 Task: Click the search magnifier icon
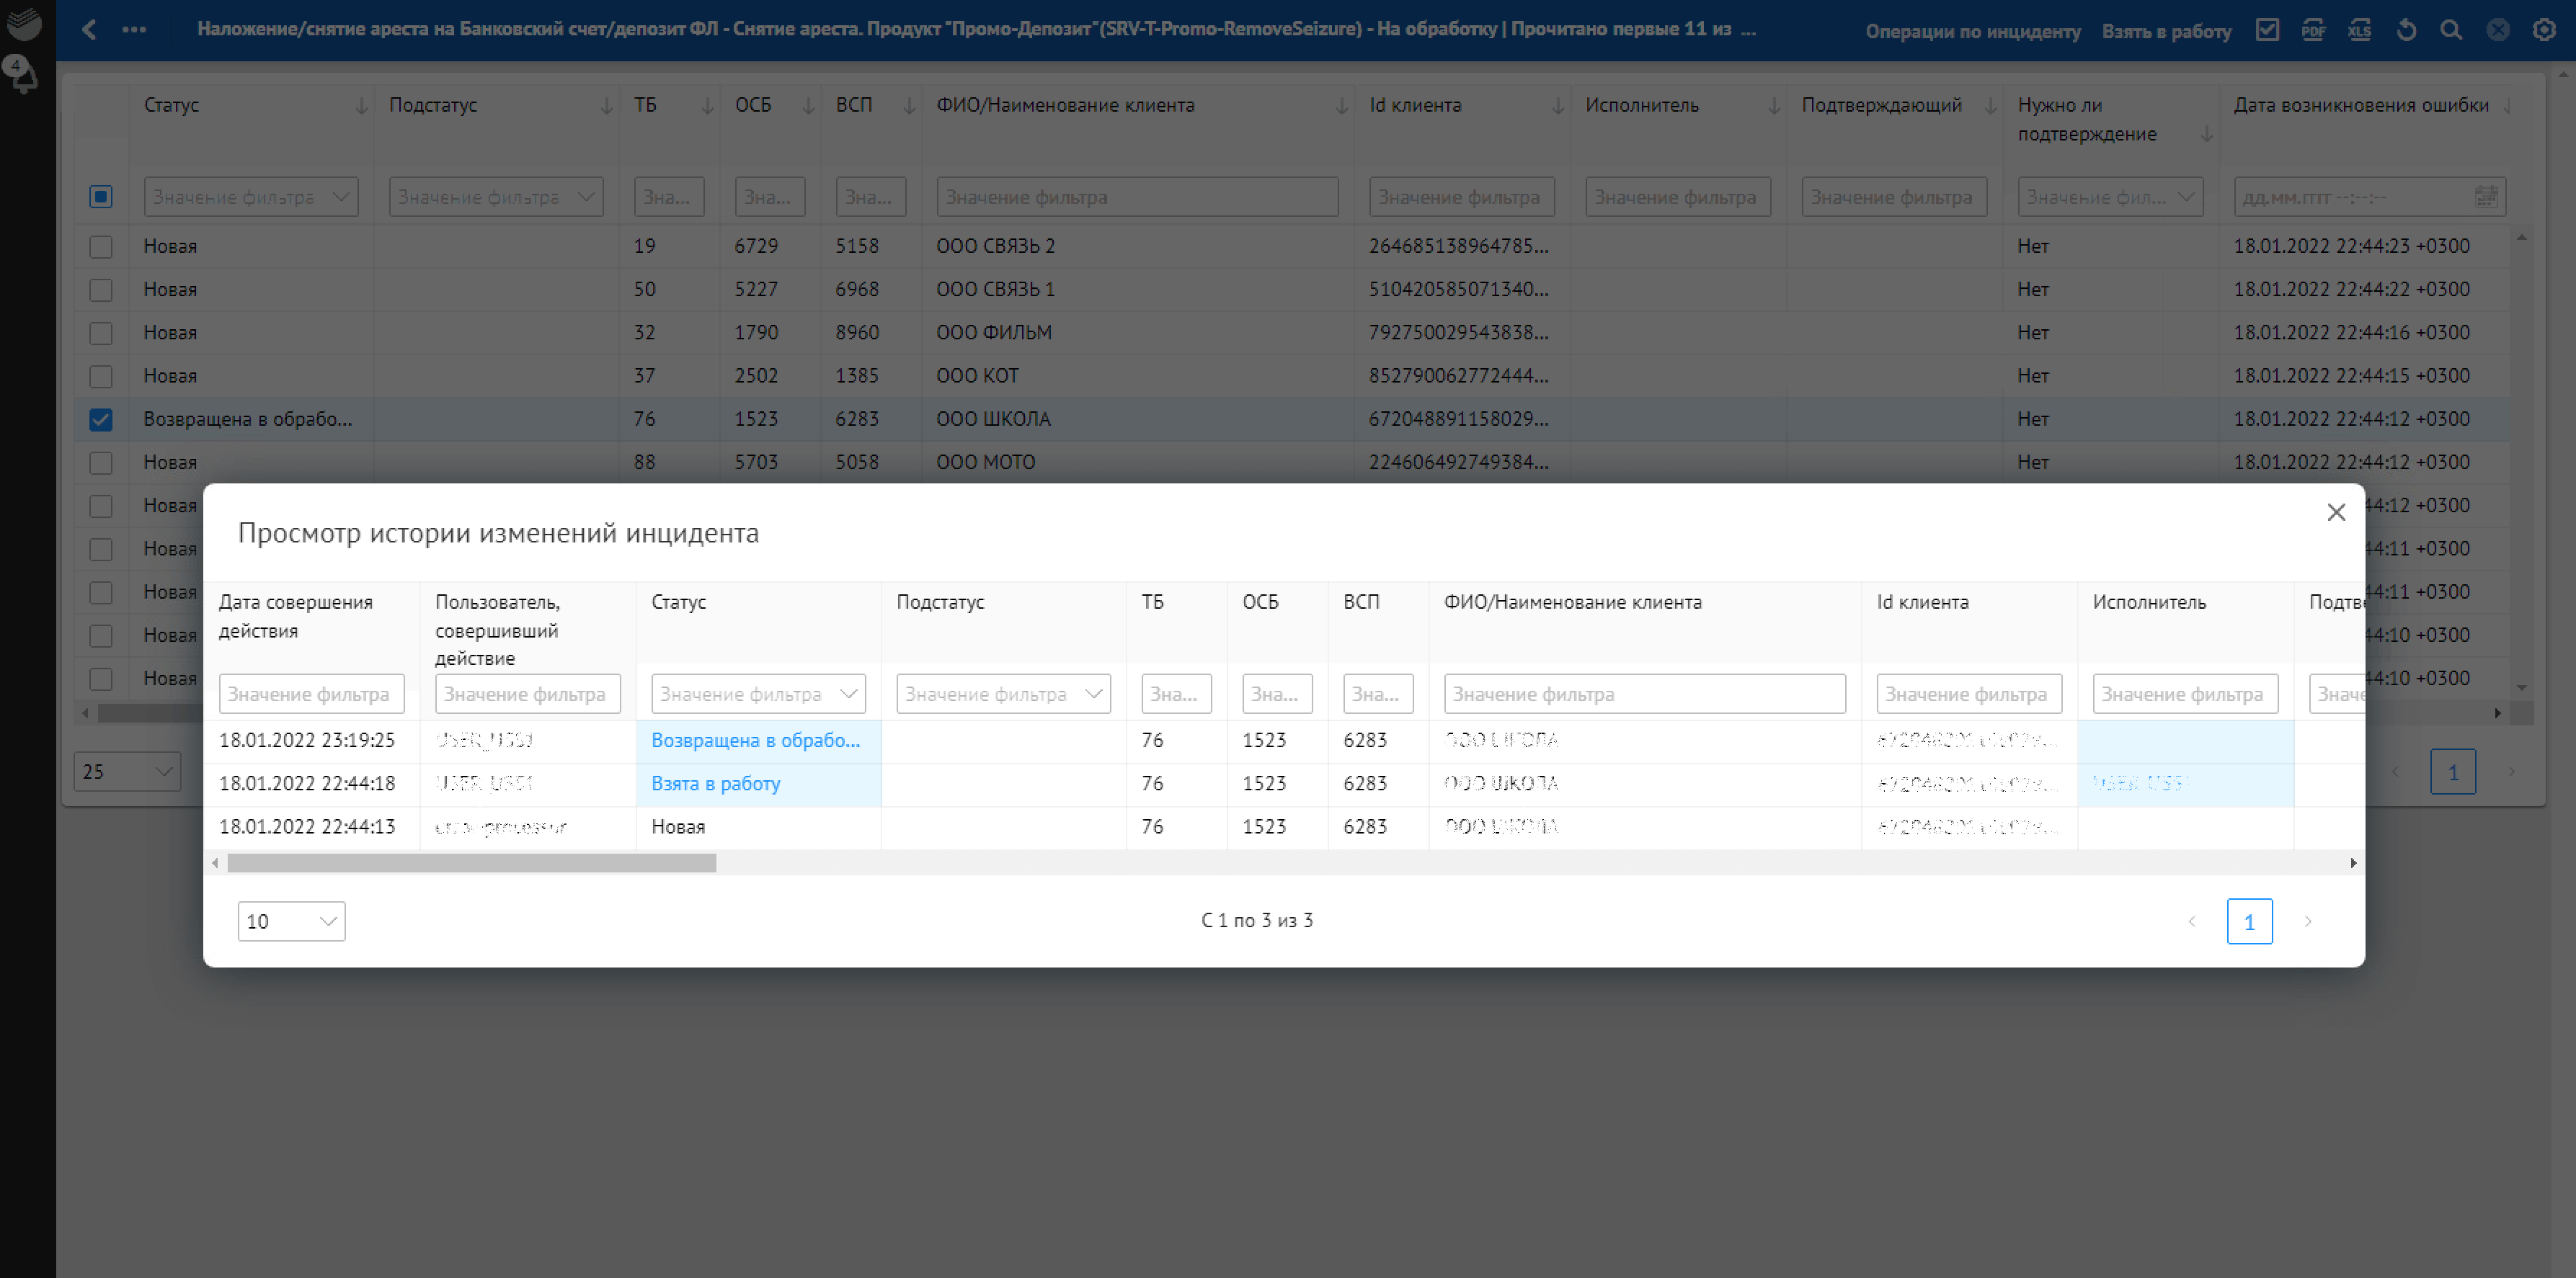2451,30
